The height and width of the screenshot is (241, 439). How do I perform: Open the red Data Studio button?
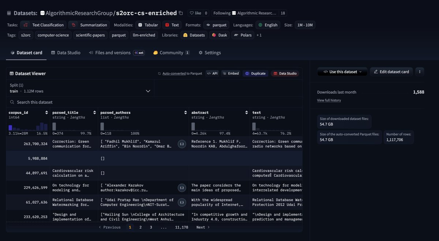tap(285, 73)
